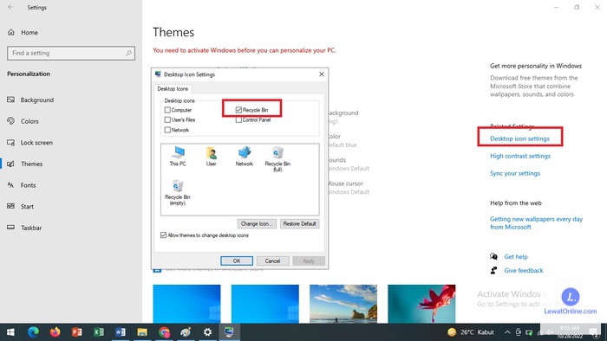Select the Recycle Bin (full) icon
Screen dimensions: 607x341
point(277,158)
